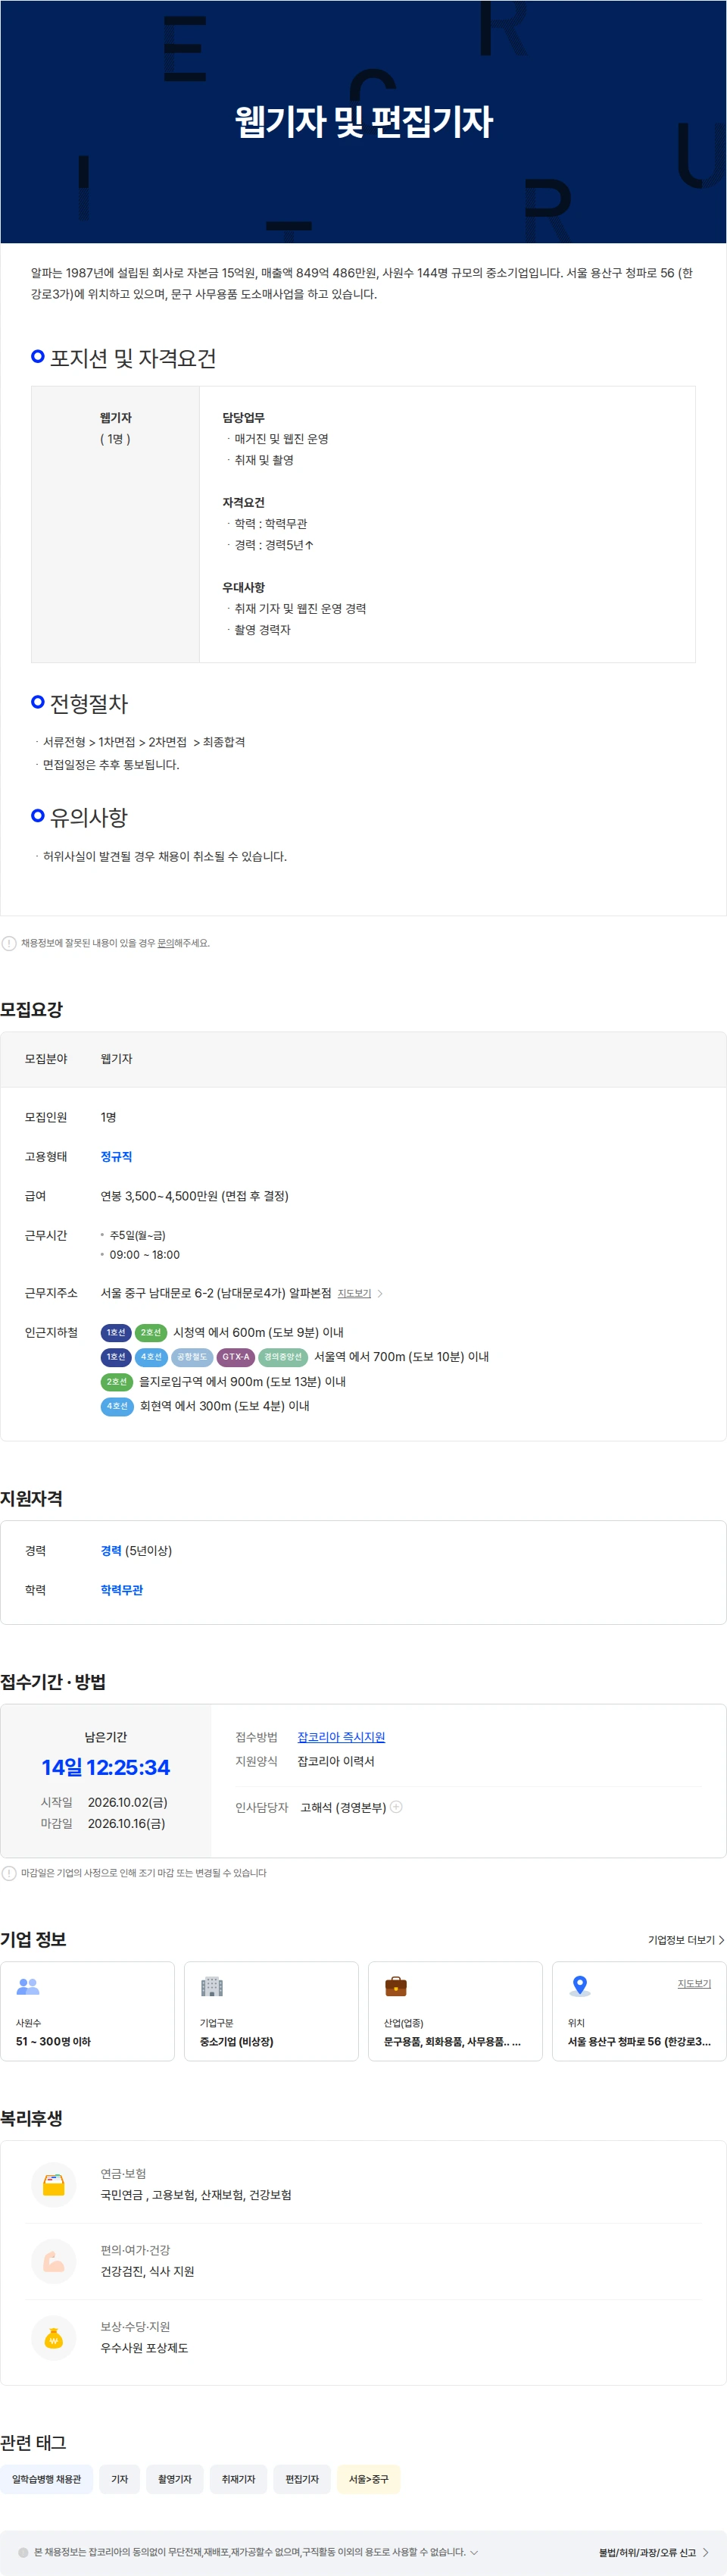Select the 취재기자 tag
This screenshot has width=727, height=2576.
pyautogui.click(x=239, y=2479)
